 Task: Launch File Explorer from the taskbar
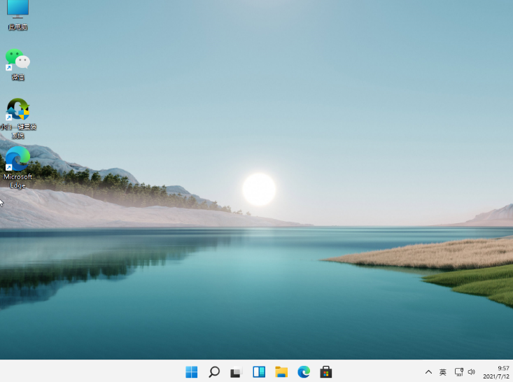pyautogui.click(x=281, y=372)
